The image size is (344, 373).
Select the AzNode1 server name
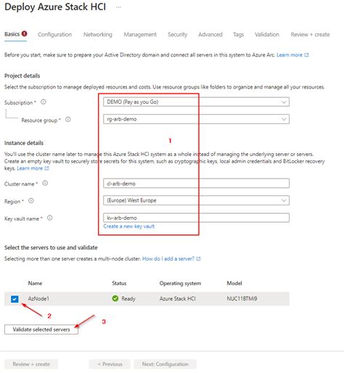pos(38,299)
